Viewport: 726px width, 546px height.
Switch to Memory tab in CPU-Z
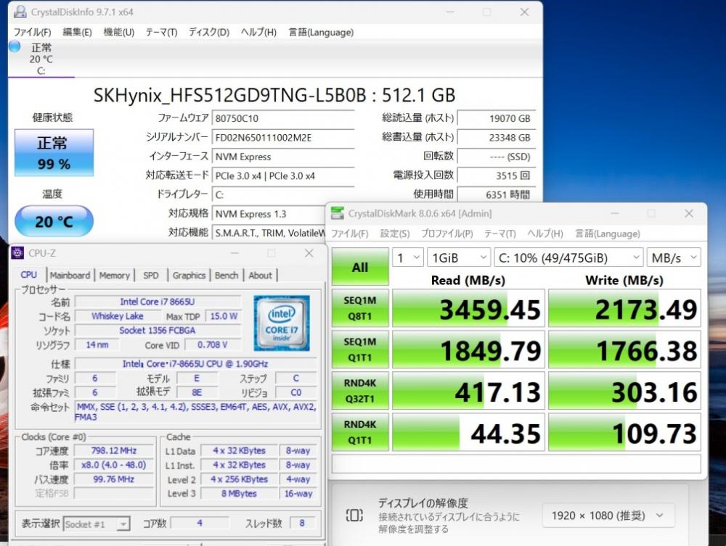click(115, 275)
